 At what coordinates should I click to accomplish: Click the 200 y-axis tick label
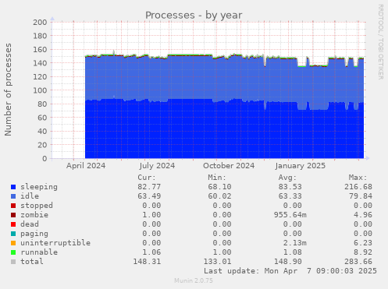coord(40,22)
